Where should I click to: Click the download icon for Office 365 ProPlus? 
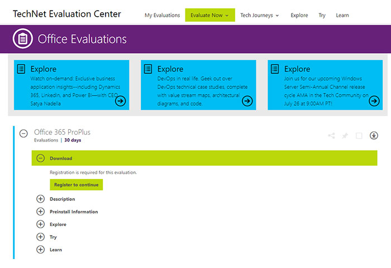(374, 135)
